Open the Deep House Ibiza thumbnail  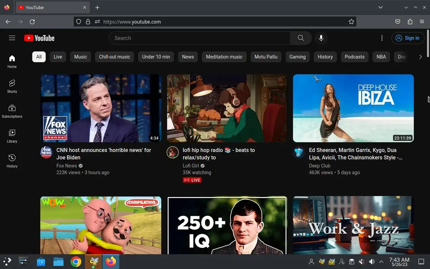tap(353, 108)
